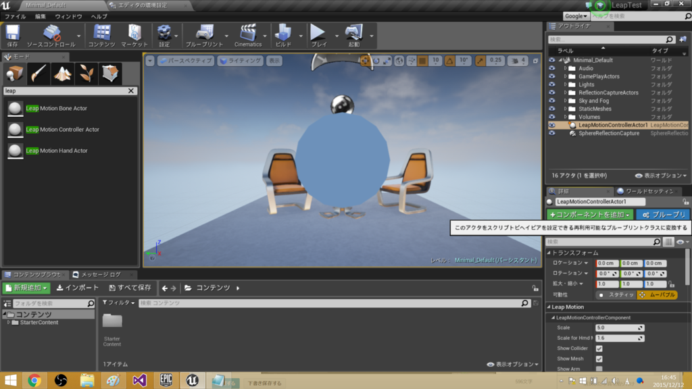Select the scale gizmo icon in viewport
Viewport: 692px width, 389px height.
tap(387, 61)
